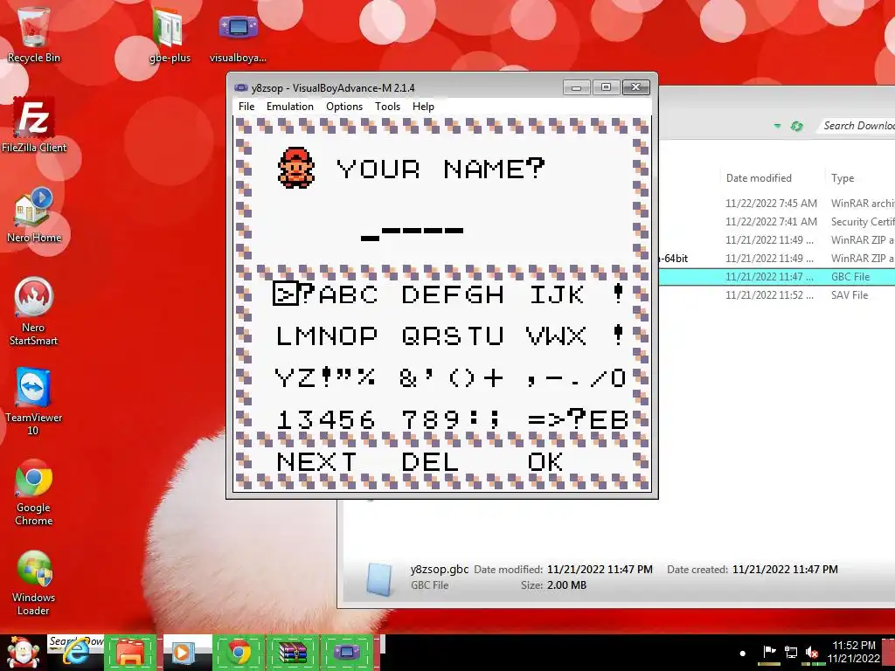
Task: Launch Internet Explorer from the taskbar
Action: (75, 652)
